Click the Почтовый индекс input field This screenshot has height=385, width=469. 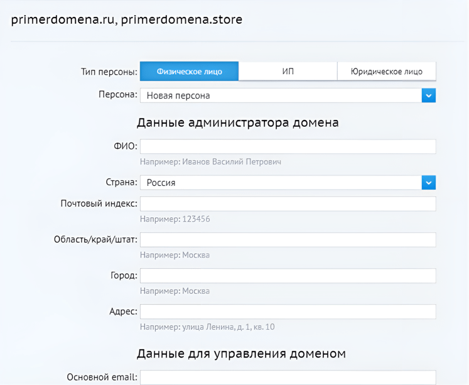coord(288,203)
